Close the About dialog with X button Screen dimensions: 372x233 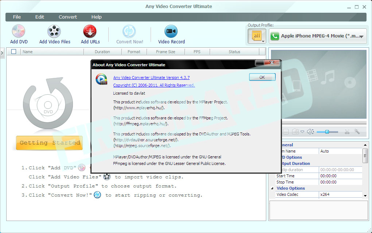(x=272, y=63)
